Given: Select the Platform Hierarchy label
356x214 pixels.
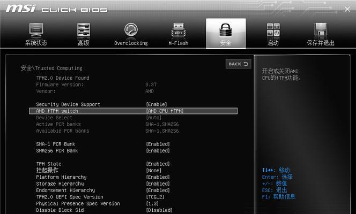Looking at the screenshot, I should (x=61, y=177).
